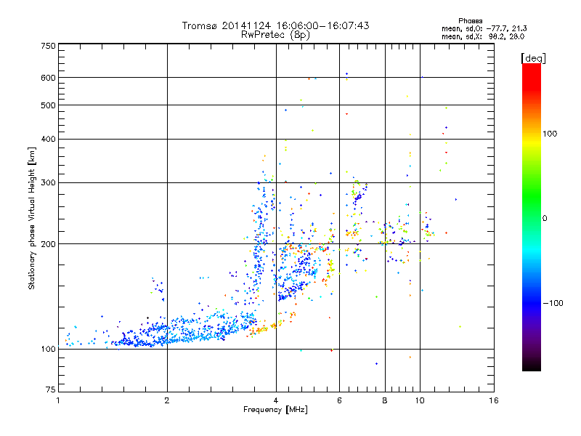The image size is (581, 436).
Task: Click the y-axis tick label '200'
Action: [49, 244]
